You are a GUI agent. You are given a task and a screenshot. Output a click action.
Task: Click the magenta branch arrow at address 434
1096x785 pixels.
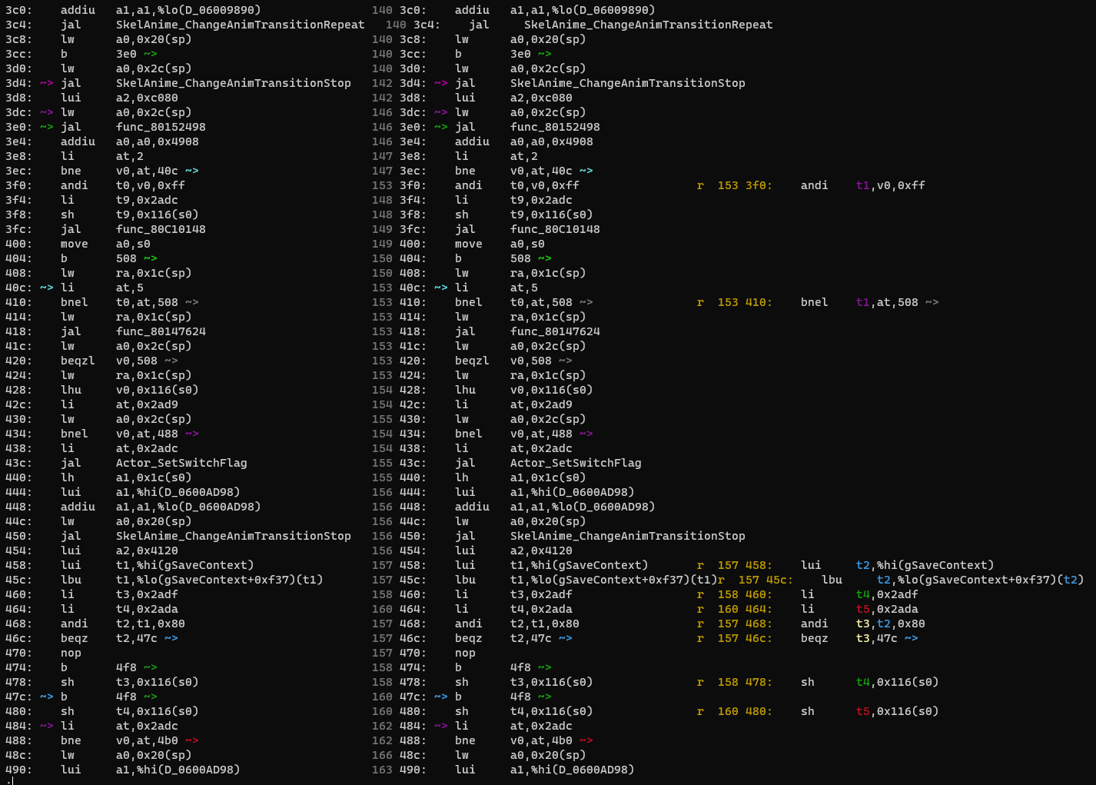tap(191, 434)
